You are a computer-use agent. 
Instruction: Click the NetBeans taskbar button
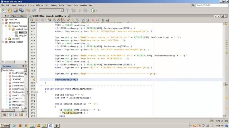51,126
